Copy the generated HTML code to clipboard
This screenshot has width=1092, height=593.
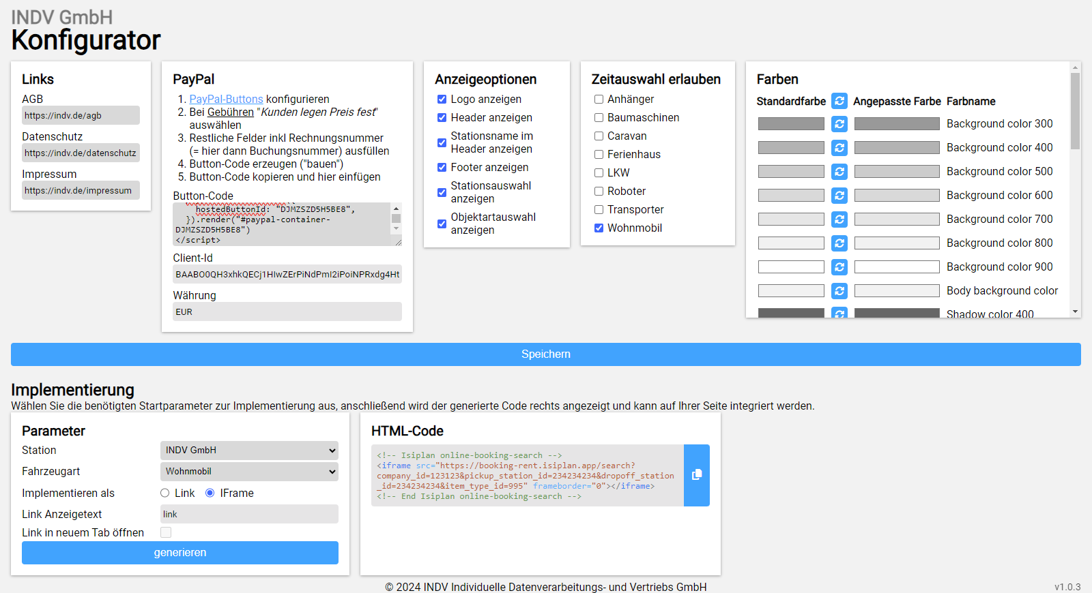pyautogui.click(x=697, y=475)
